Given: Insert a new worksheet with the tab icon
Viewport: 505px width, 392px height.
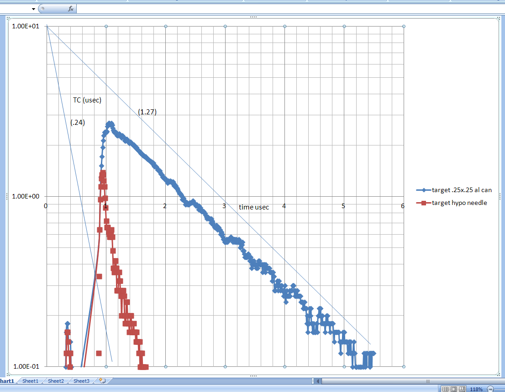Looking at the screenshot, I should [102, 381].
